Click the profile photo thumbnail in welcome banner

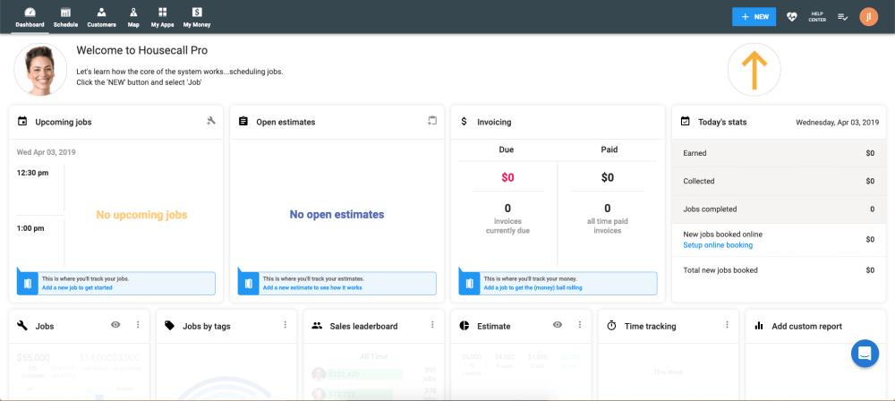[40, 69]
